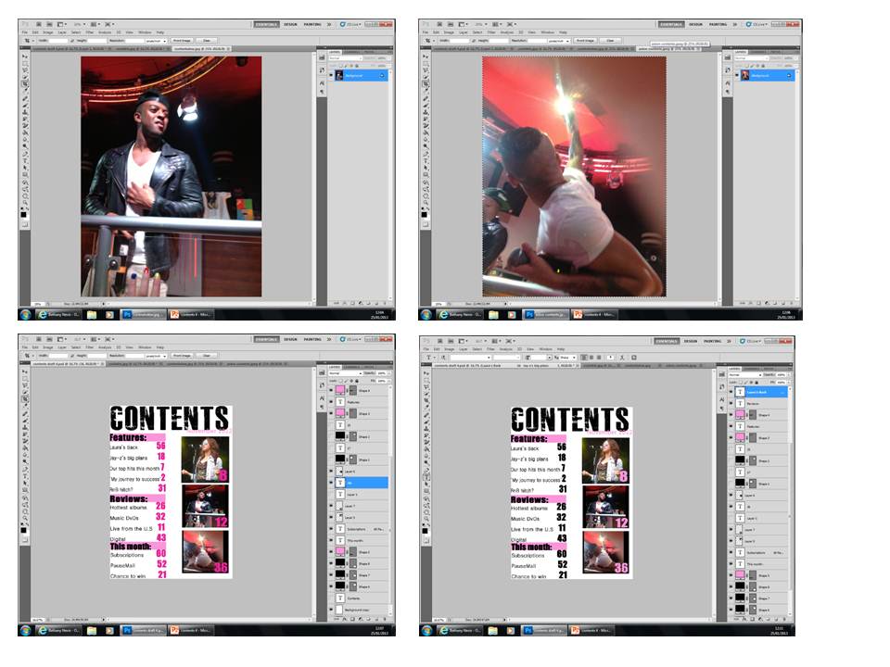The height and width of the screenshot is (667, 890).
Task: Open Mini Bridge in top-right screenshot application bar
Action: (451, 24)
